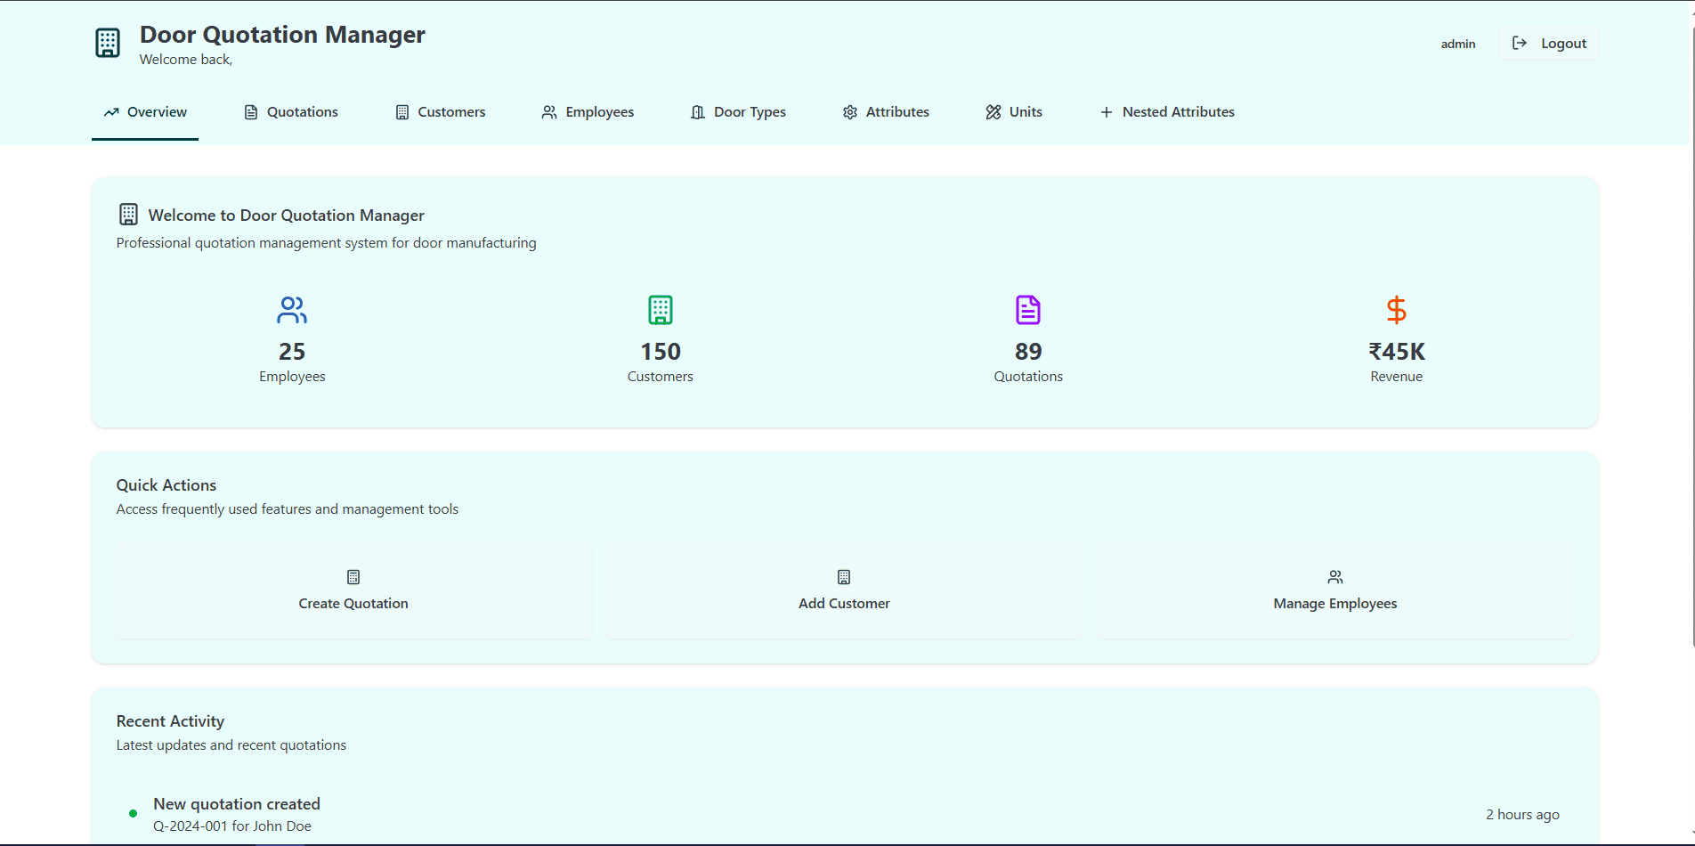
Task: Click the Logout button text
Action: pyautogui.click(x=1563, y=44)
